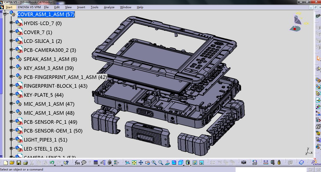Screen dimensions: 321x172
Task: Open the Tools menu
Action: pos(95,7)
